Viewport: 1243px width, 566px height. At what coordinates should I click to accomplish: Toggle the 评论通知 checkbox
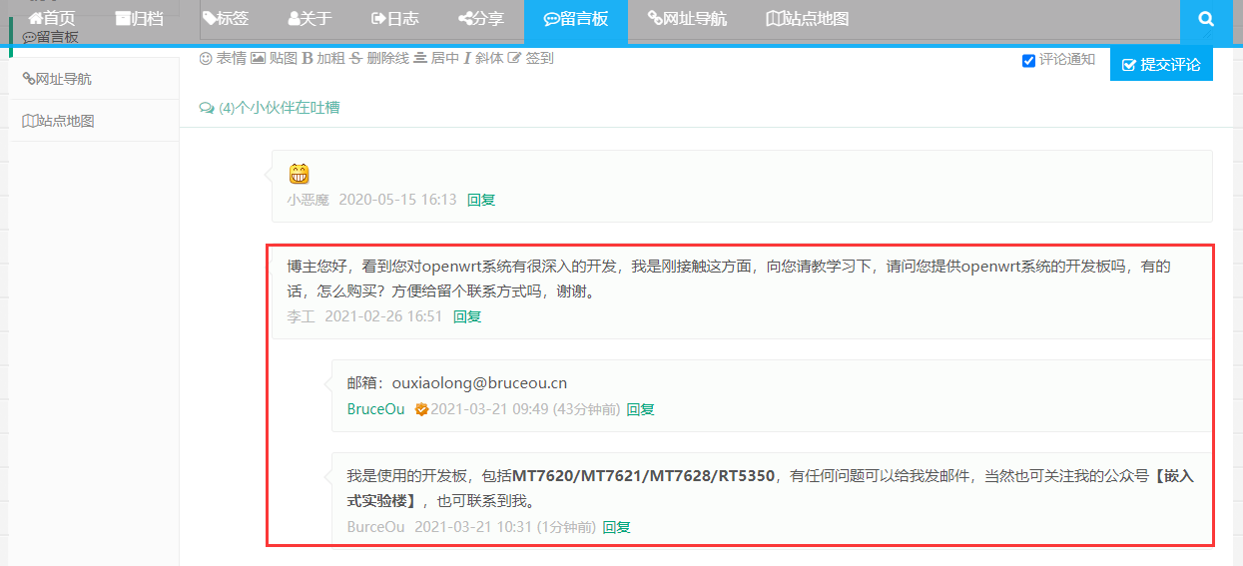tap(1028, 61)
